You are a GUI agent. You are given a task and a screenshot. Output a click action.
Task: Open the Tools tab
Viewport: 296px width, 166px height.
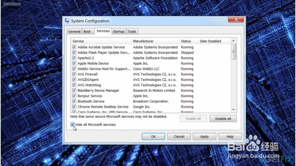click(132, 31)
